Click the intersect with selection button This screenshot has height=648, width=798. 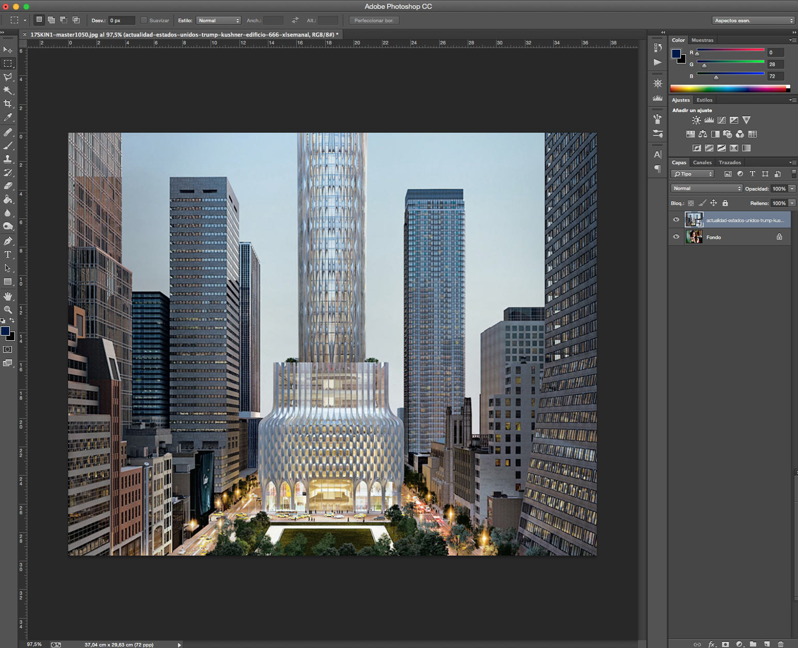click(x=76, y=20)
